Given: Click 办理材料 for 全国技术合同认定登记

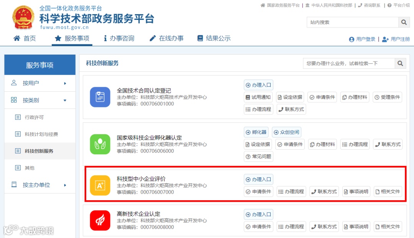Looking at the screenshot, I should point(355,97).
